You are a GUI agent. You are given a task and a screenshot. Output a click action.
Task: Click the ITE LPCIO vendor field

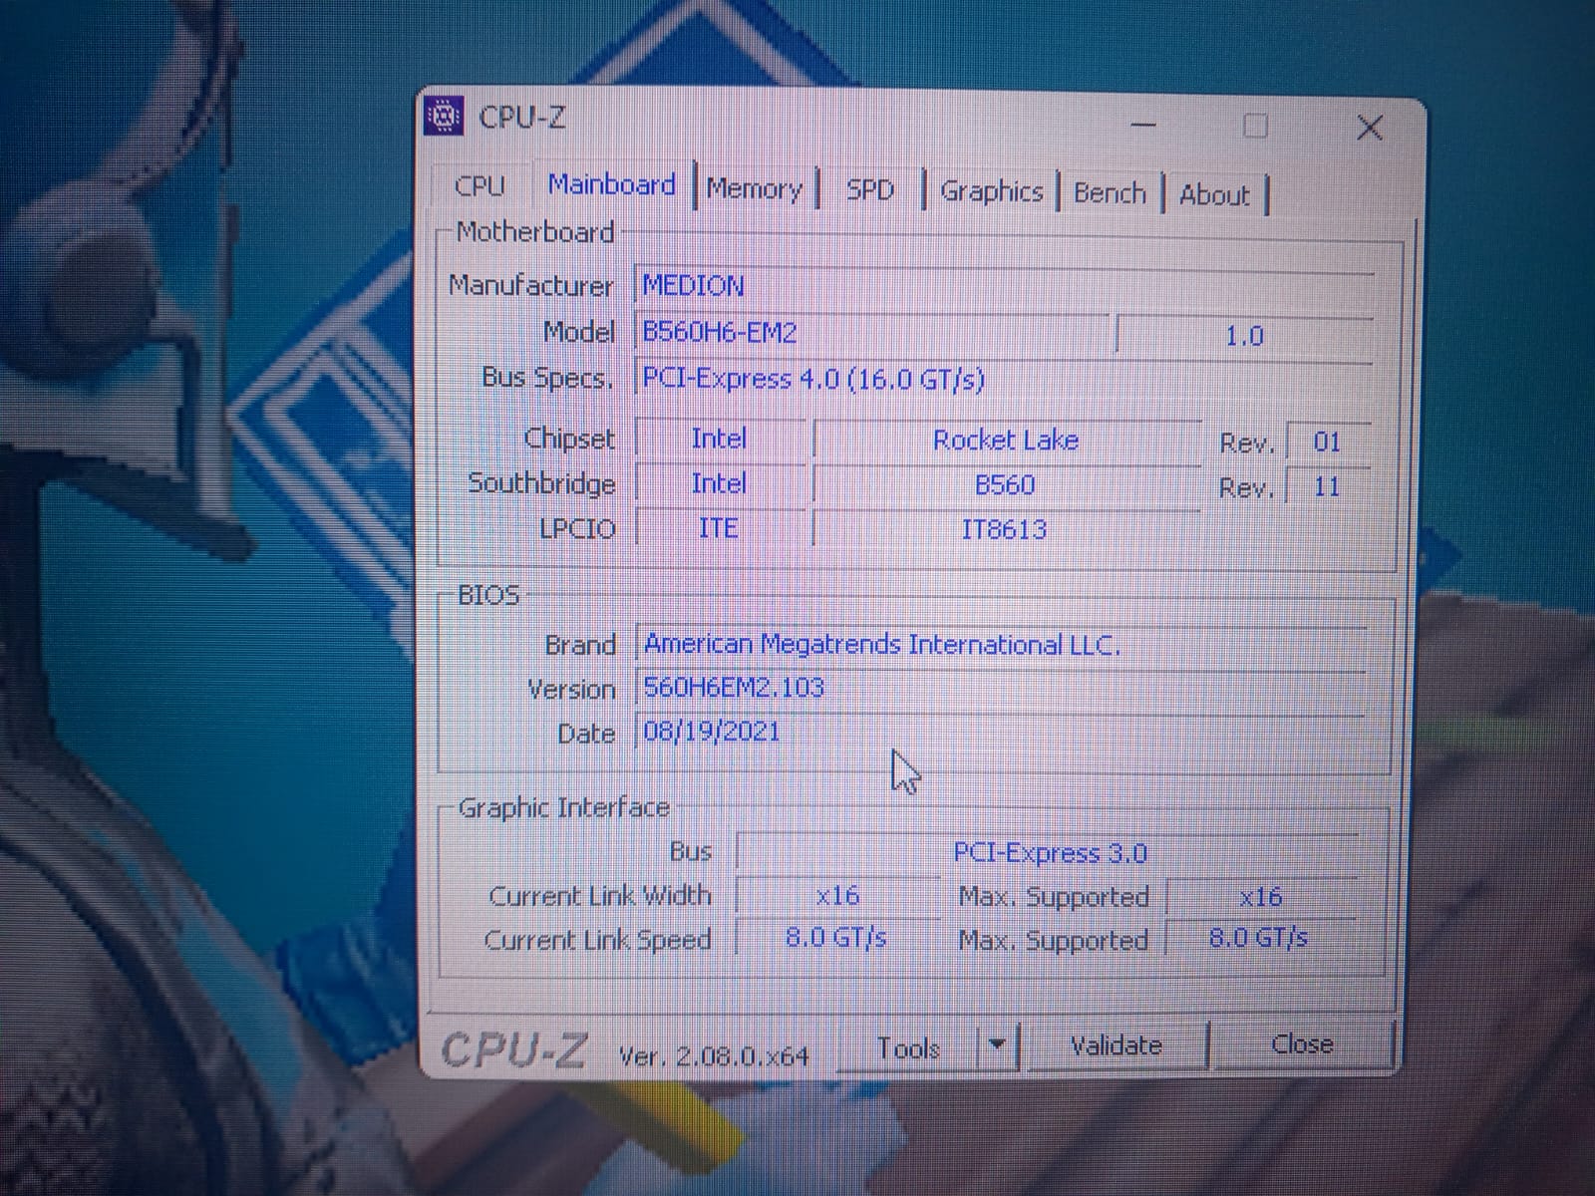point(719,527)
